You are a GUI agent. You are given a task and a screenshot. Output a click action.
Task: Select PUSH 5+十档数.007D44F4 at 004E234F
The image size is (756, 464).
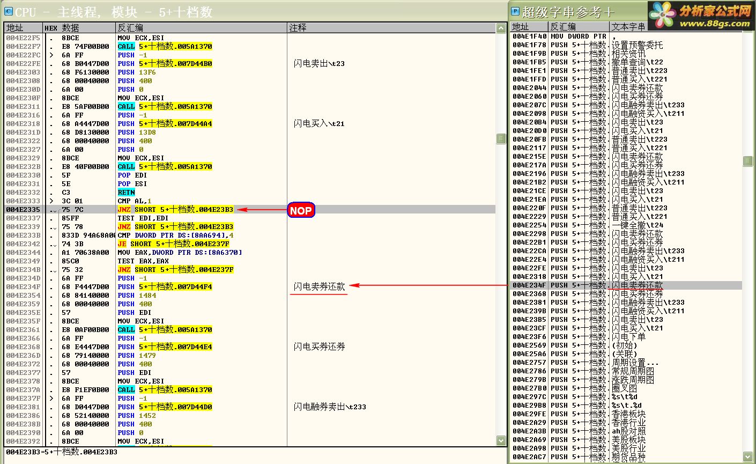[250, 286]
